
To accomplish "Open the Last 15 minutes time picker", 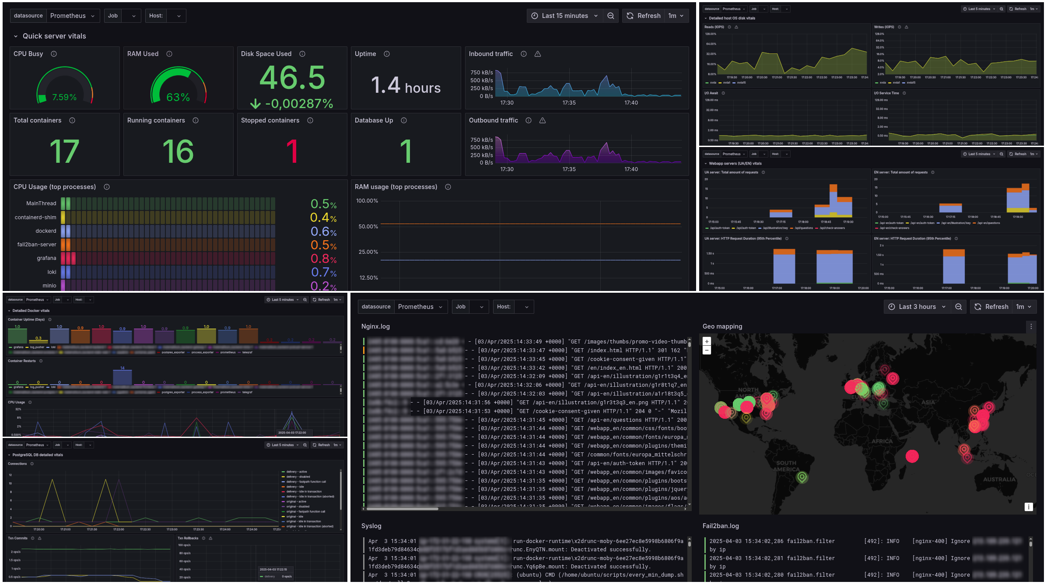I will [x=564, y=16].
